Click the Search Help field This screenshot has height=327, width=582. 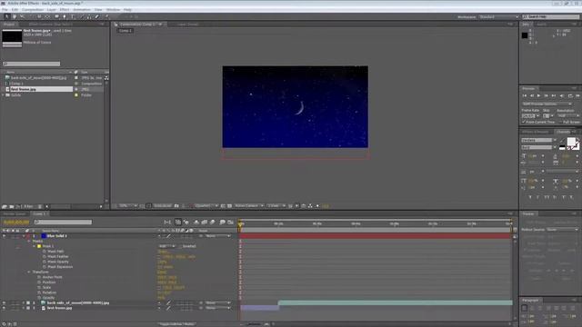[x=551, y=17]
